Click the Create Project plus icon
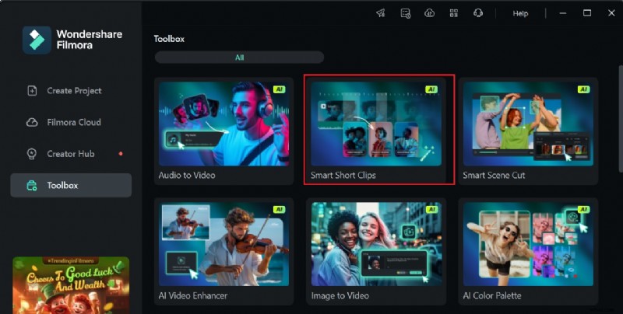This screenshot has width=623, height=314. [32, 91]
